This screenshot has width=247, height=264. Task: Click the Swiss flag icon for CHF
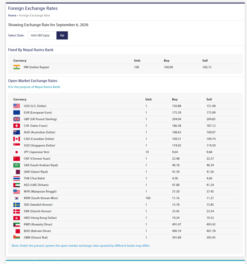(17, 126)
